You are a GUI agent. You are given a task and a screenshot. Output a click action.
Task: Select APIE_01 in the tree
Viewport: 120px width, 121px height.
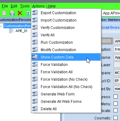coord(21,31)
